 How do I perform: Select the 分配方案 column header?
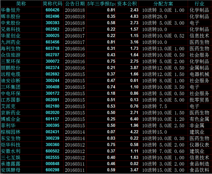pyautogui.click(x=163, y=4)
